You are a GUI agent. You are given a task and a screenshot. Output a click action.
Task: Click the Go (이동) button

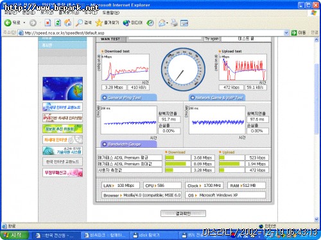tap(299, 33)
